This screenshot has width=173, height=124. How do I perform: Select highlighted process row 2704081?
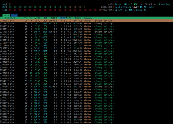point(86,21)
